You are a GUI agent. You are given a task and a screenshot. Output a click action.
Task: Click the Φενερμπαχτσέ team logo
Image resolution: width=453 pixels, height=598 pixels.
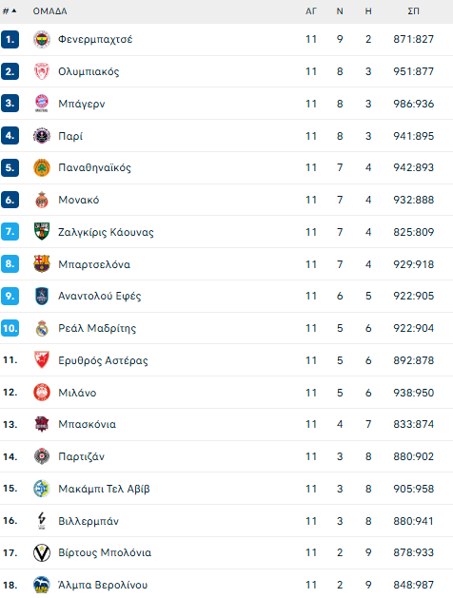click(x=42, y=39)
